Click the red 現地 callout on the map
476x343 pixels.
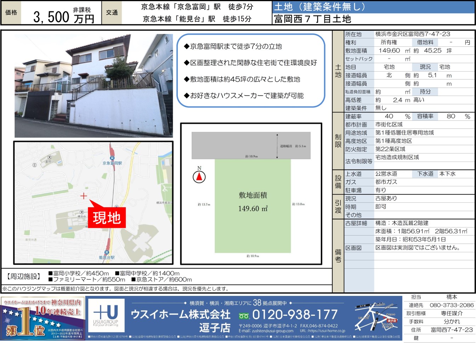click(x=107, y=218)
